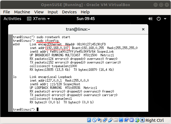Click the MTU:65536 value

(73, 88)
